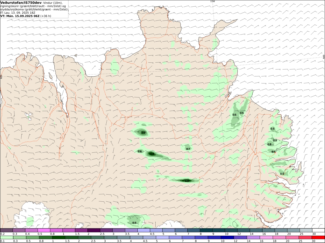Select the 2–2.5 grey-green swatch, lower legend

(x=84, y=237)
